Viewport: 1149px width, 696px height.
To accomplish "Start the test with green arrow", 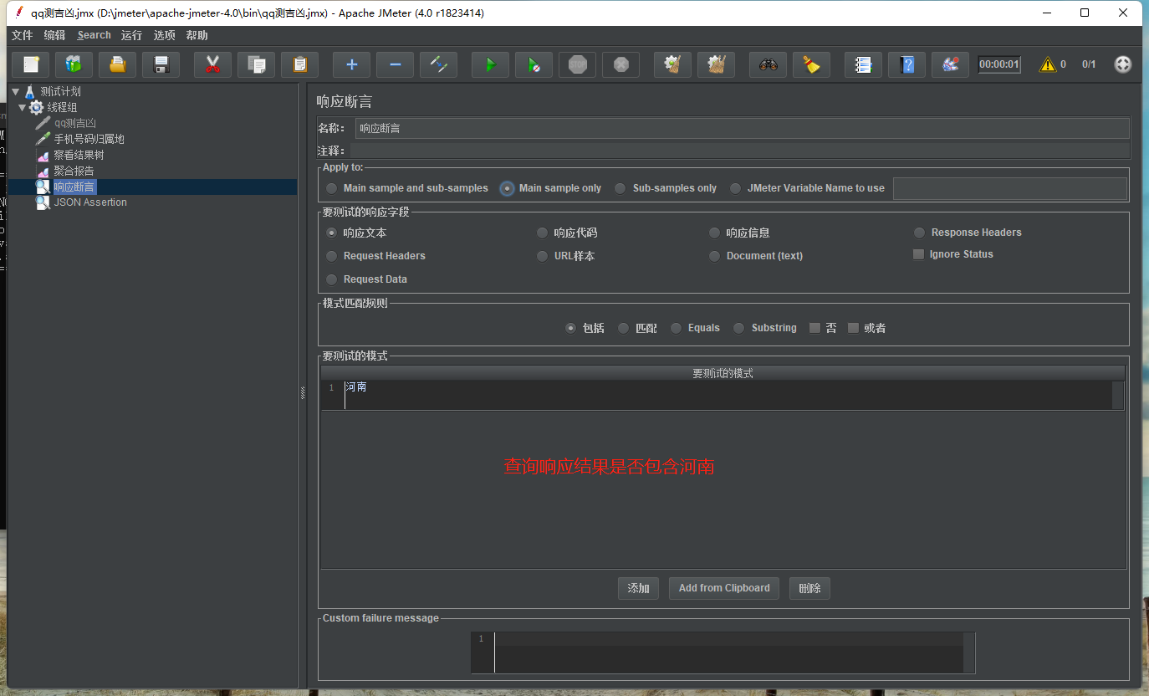I will pyautogui.click(x=491, y=64).
